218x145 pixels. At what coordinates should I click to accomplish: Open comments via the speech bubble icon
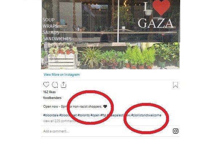point(55,85)
